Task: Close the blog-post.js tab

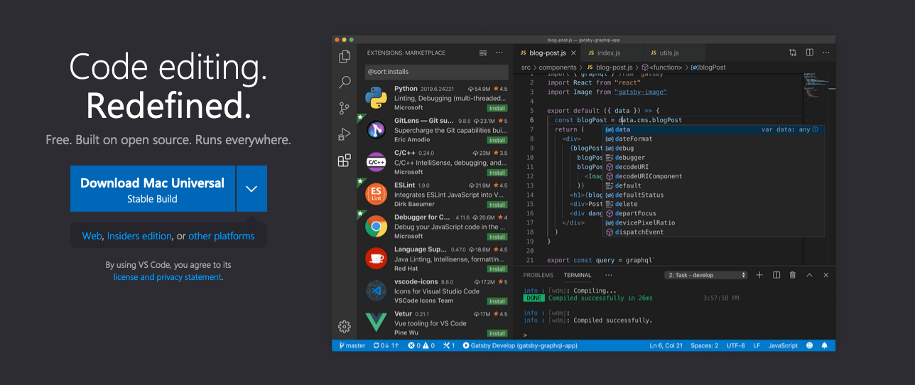Action: [x=573, y=53]
